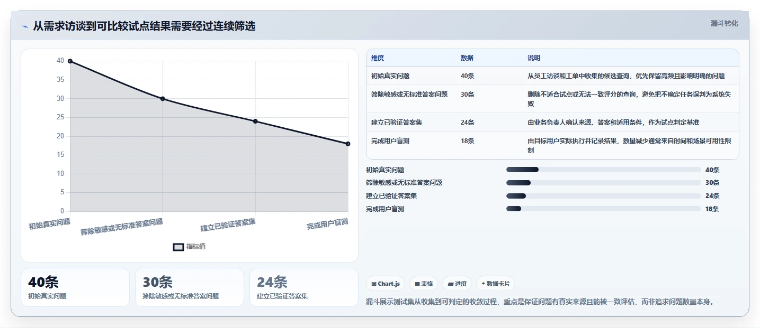Screen dimensions: 760x328
Task: Select 建立已验证答案集 table row name
Action: (397, 123)
